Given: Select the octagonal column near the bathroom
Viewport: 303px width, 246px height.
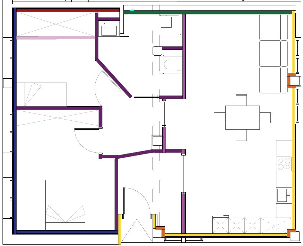Looking at the screenshot, I should pos(157,51).
